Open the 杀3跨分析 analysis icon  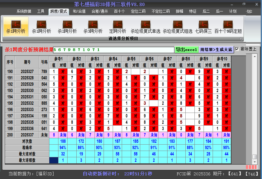coord(93,27)
